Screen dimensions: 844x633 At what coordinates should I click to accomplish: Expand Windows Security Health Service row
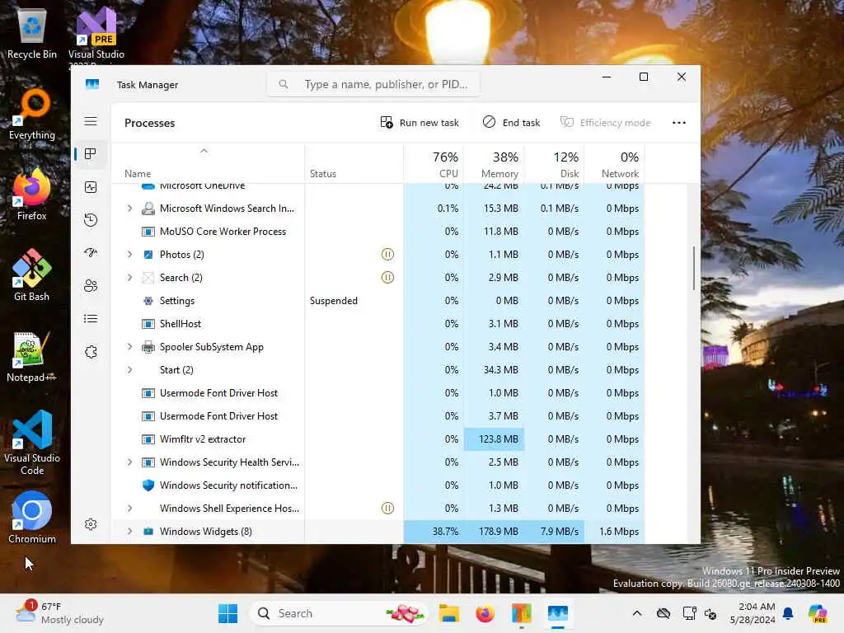point(129,462)
